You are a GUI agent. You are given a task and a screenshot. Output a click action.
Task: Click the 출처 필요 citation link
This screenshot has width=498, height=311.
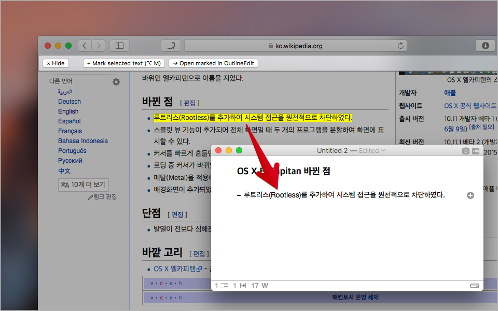click(482, 127)
